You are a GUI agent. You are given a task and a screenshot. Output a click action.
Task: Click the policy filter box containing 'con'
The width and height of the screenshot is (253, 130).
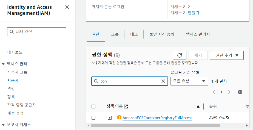[x=130, y=81]
